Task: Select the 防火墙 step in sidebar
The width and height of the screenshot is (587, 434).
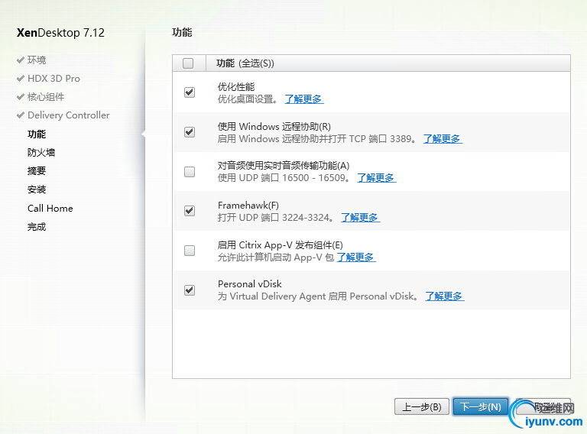Action: [41, 152]
